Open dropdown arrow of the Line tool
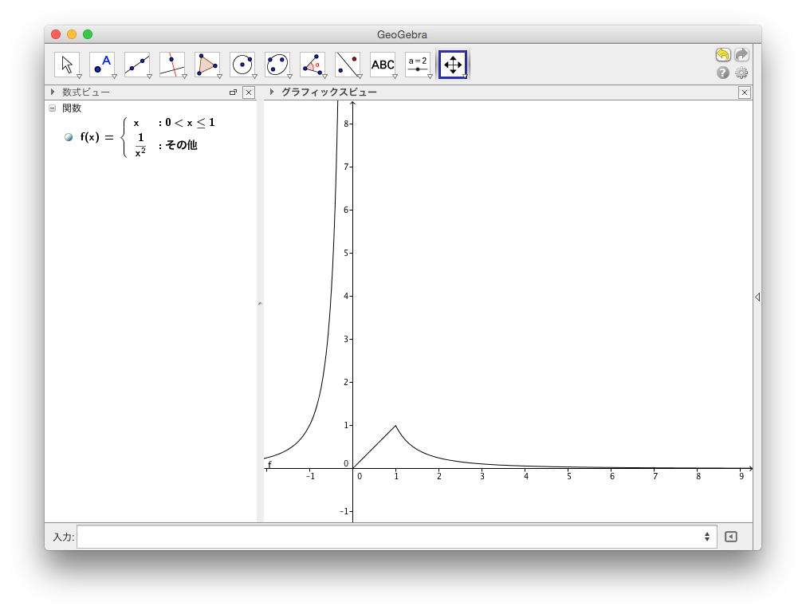This screenshot has height=614, width=806. click(x=149, y=76)
